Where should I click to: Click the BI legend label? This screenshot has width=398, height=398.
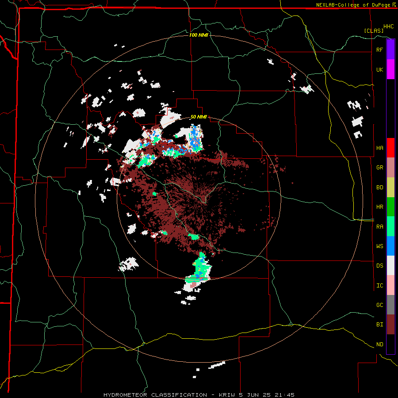(x=379, y=325)
